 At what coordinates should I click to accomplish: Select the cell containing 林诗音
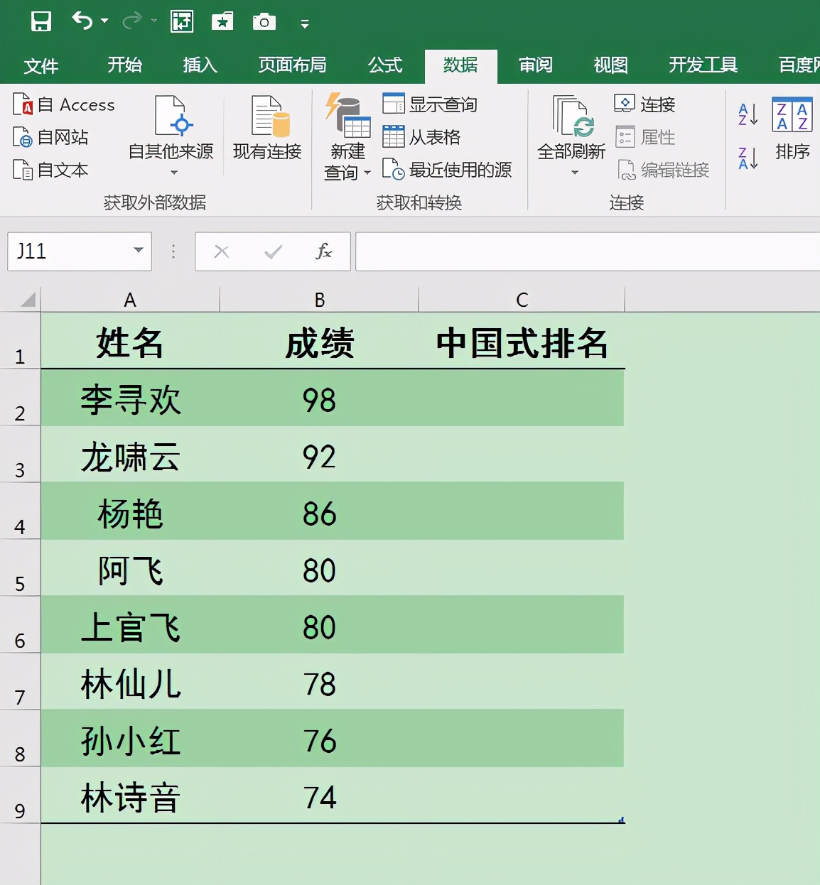pos(130,796)
